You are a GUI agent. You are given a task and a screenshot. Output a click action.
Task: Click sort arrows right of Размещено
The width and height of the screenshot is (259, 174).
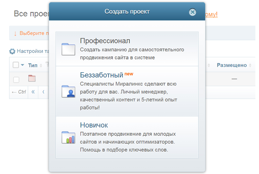pyautogui.click(x=250, y=65)
